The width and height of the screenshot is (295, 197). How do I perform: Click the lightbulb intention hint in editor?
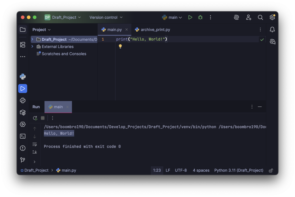120,46
